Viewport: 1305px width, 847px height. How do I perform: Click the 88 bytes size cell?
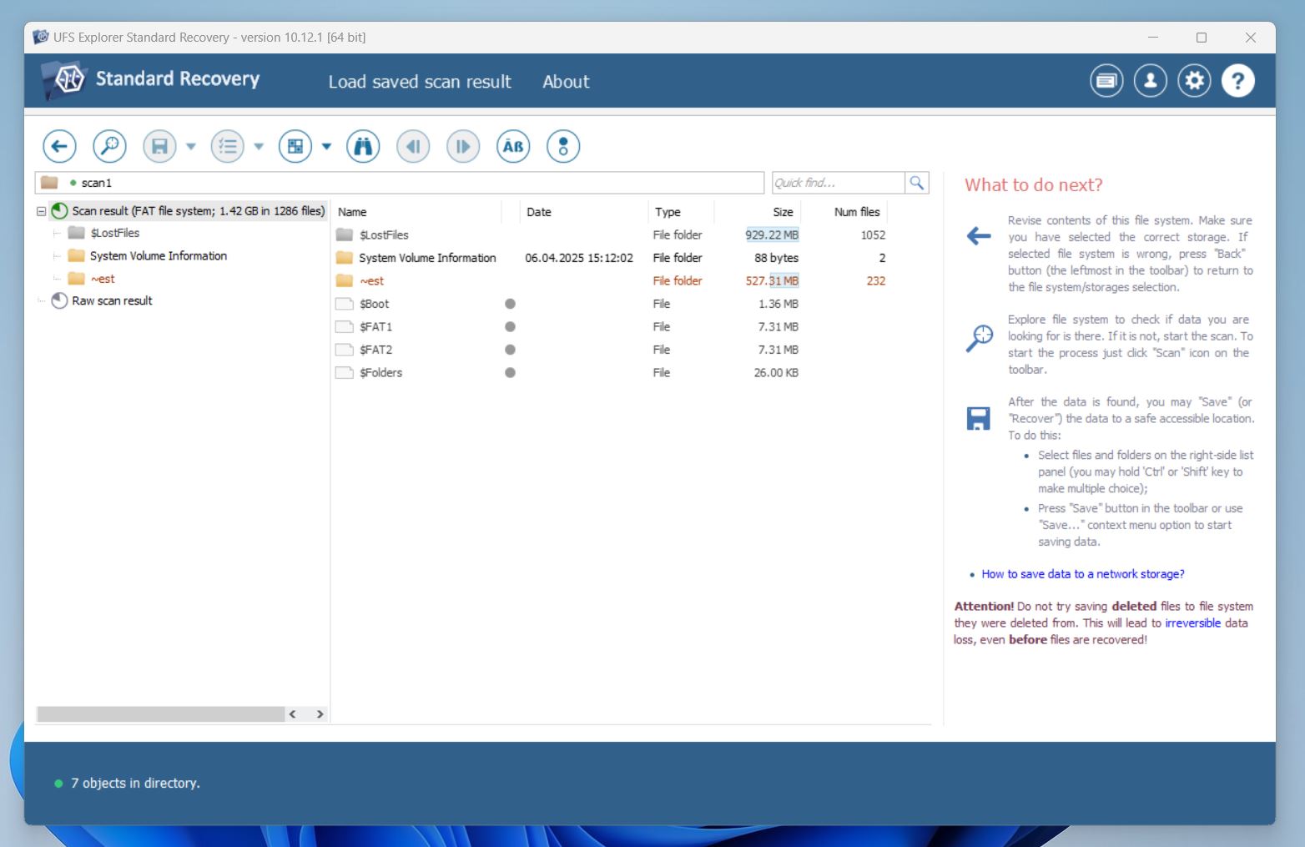click(x=776, y=258)
